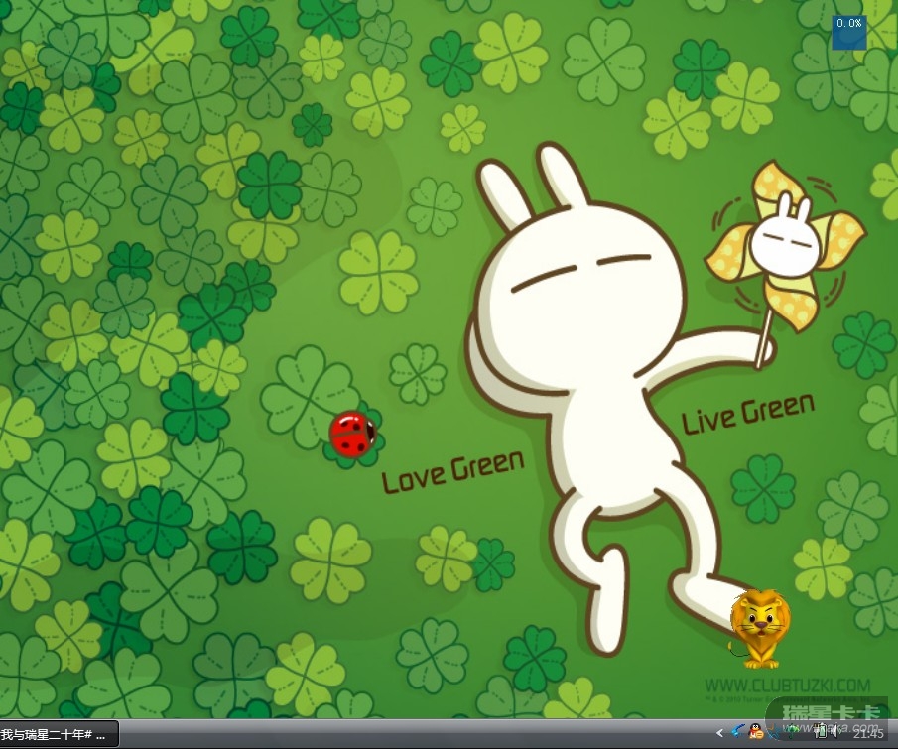
Task: Click the battery power tray icon
Action: coord(821,731)
